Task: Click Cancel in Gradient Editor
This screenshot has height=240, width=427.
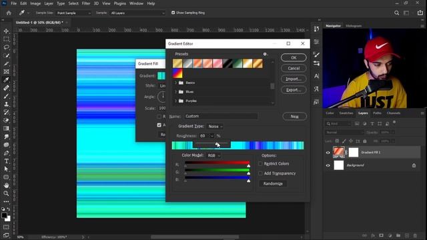Action: 294,68
